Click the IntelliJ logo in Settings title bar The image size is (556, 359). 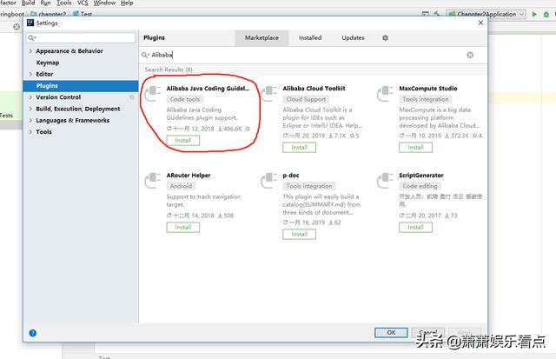30,23
